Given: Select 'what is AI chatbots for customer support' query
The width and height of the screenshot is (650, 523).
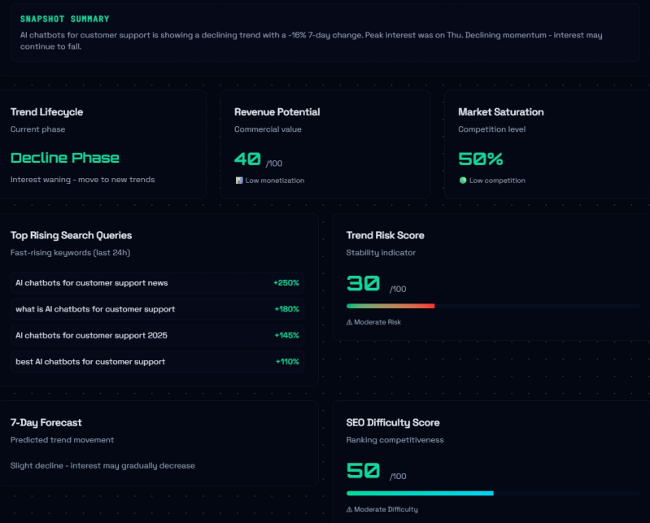Looking at the screenshot, I should [158, 309].
